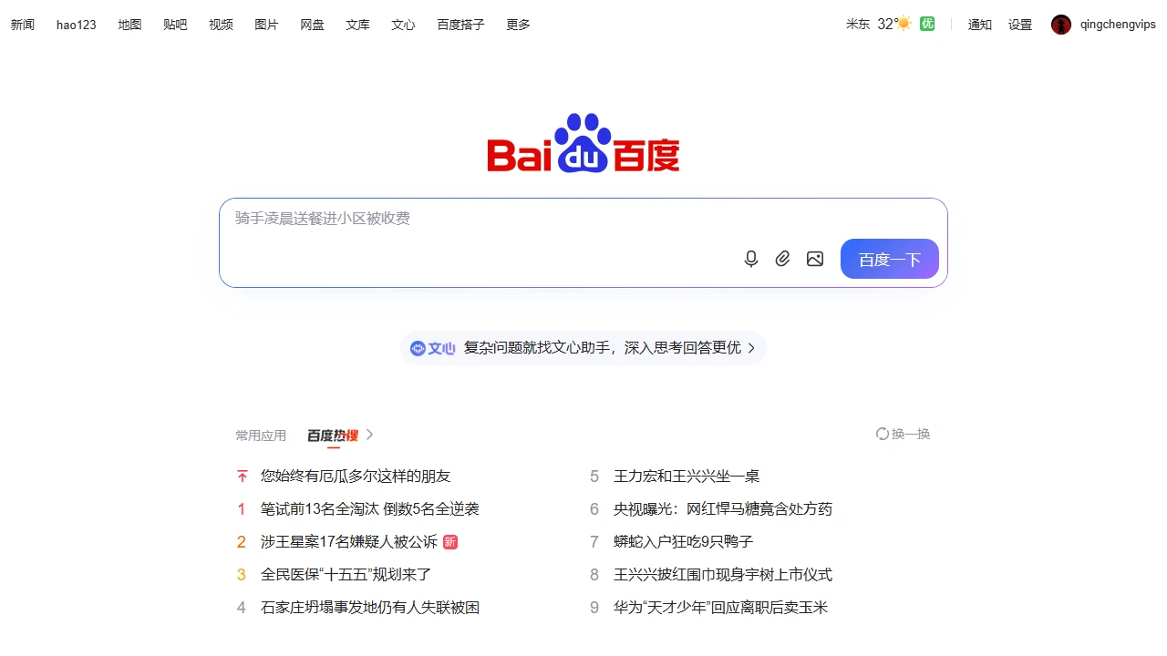Screen dimensions: 1167x656
Task: Open 地图 in the top navigation
Action: [x=129, y=25]
